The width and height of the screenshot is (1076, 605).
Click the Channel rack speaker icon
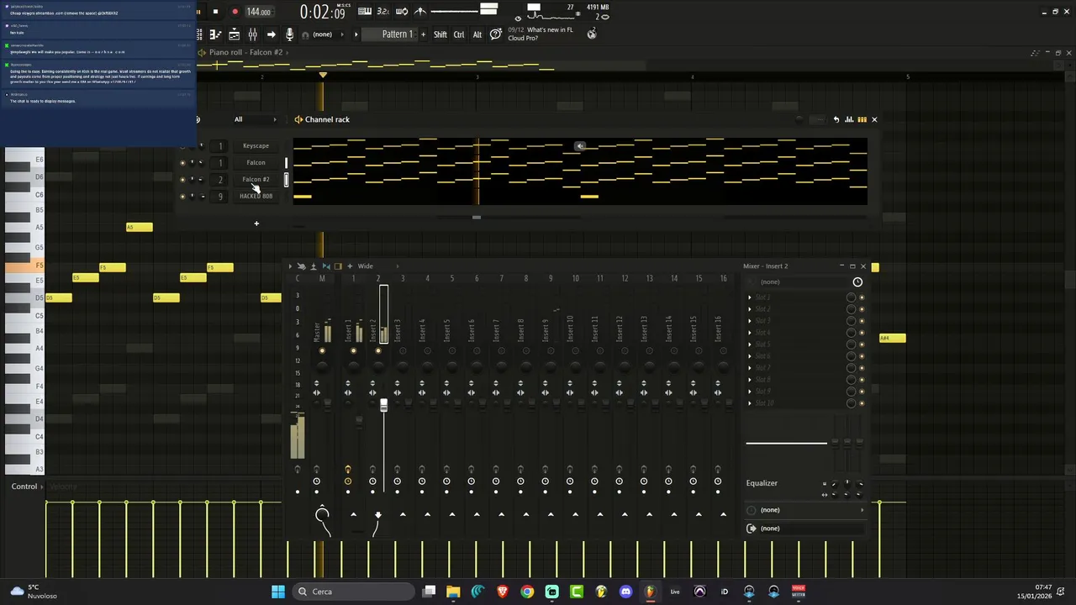(298, 119)
